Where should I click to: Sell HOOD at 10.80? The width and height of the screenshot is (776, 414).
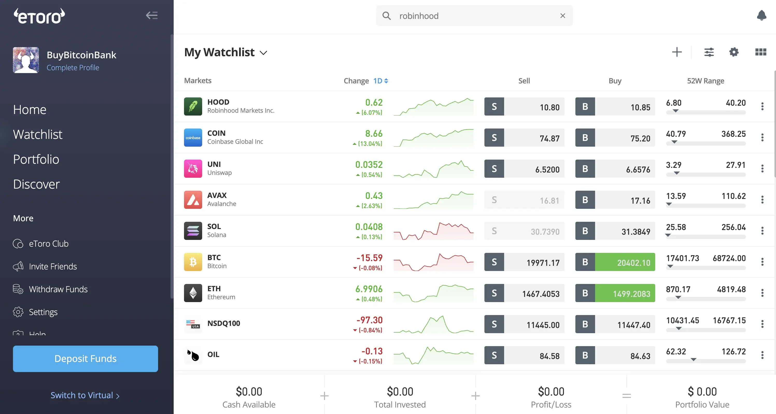click(524, 106)
